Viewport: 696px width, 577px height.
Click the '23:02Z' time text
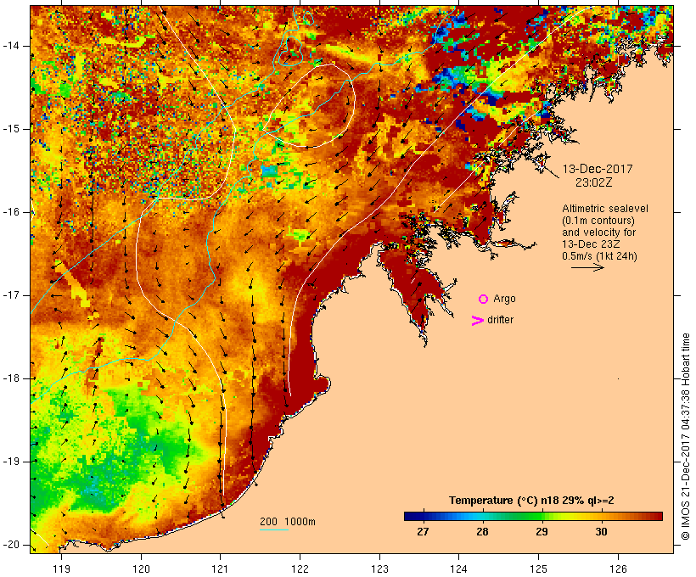[x=594, y=182]
